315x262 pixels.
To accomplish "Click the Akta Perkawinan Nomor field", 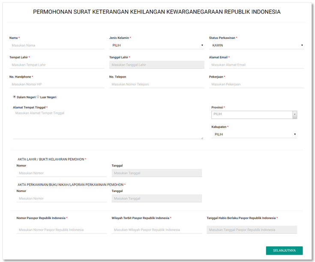I will (x=62, y=199).
